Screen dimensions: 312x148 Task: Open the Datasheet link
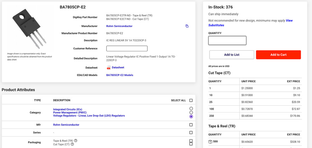118,67
